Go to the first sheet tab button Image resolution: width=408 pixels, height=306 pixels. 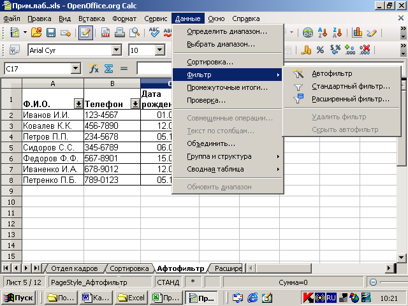[6, 268]
